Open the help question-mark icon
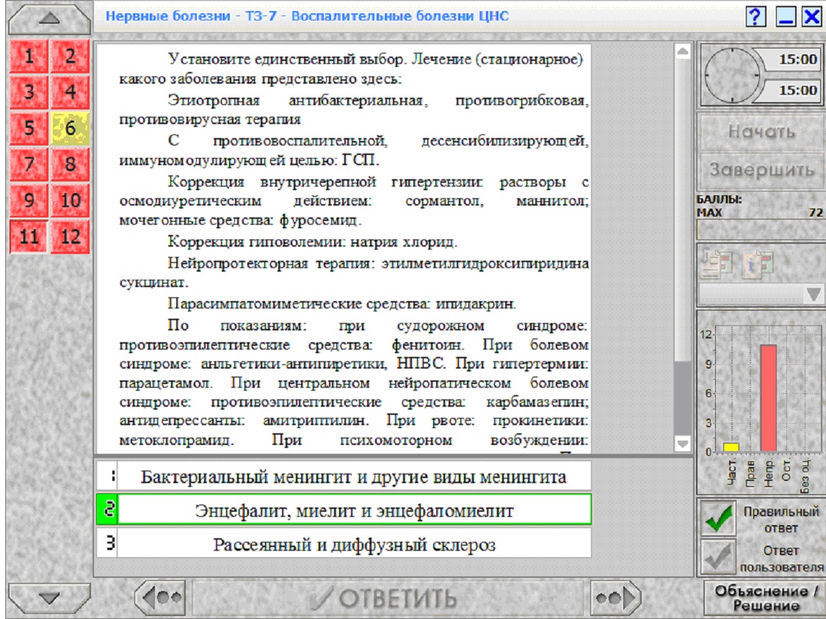The height and width of the screenshot is (619, 826). coord(756,16)
